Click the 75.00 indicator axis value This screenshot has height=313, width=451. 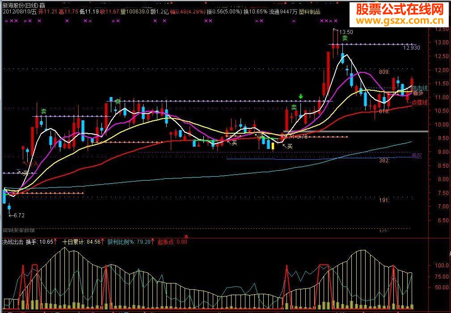click(442, 276)
